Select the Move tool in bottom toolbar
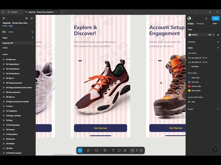This screenshot has width=221, height=165. coord(80,151)
